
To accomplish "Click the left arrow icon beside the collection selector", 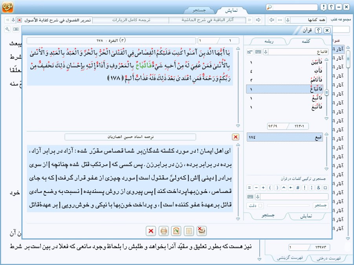I will (x=272, y=20).
